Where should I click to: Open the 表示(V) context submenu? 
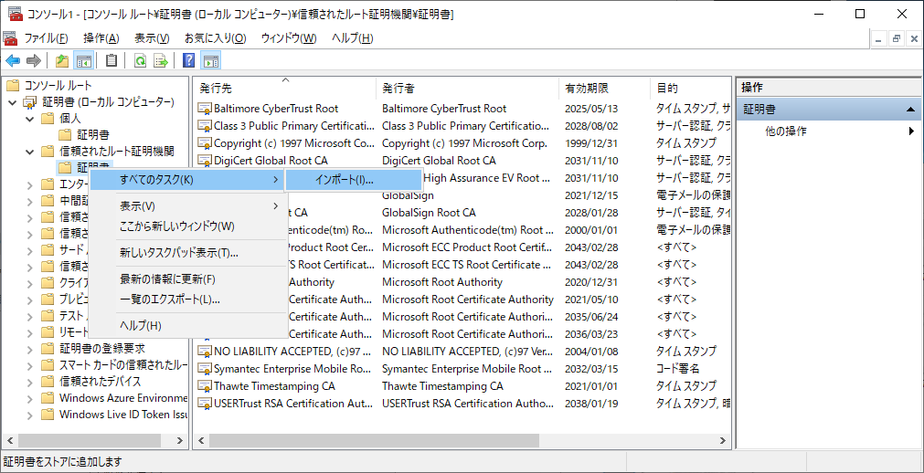coord(187,206)
